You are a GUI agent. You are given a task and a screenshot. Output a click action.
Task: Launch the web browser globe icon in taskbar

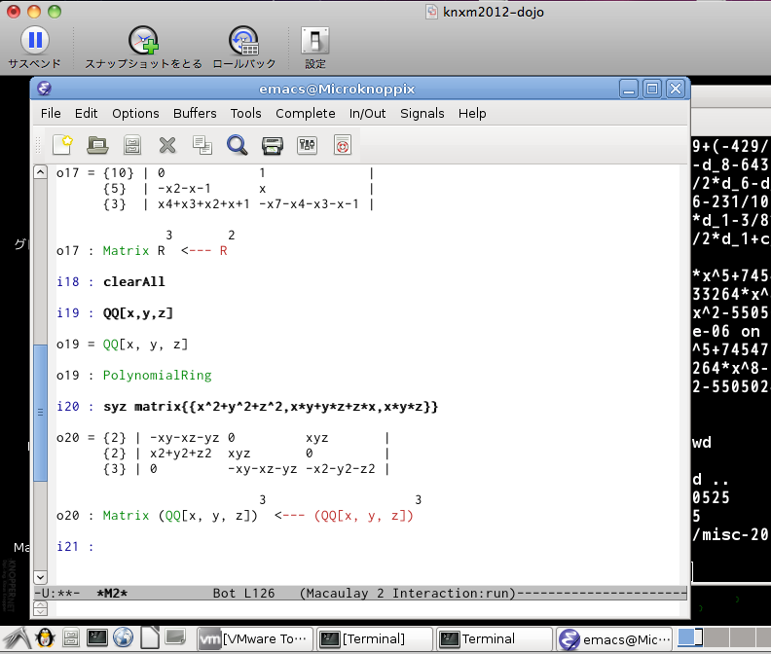click(123, 637)
